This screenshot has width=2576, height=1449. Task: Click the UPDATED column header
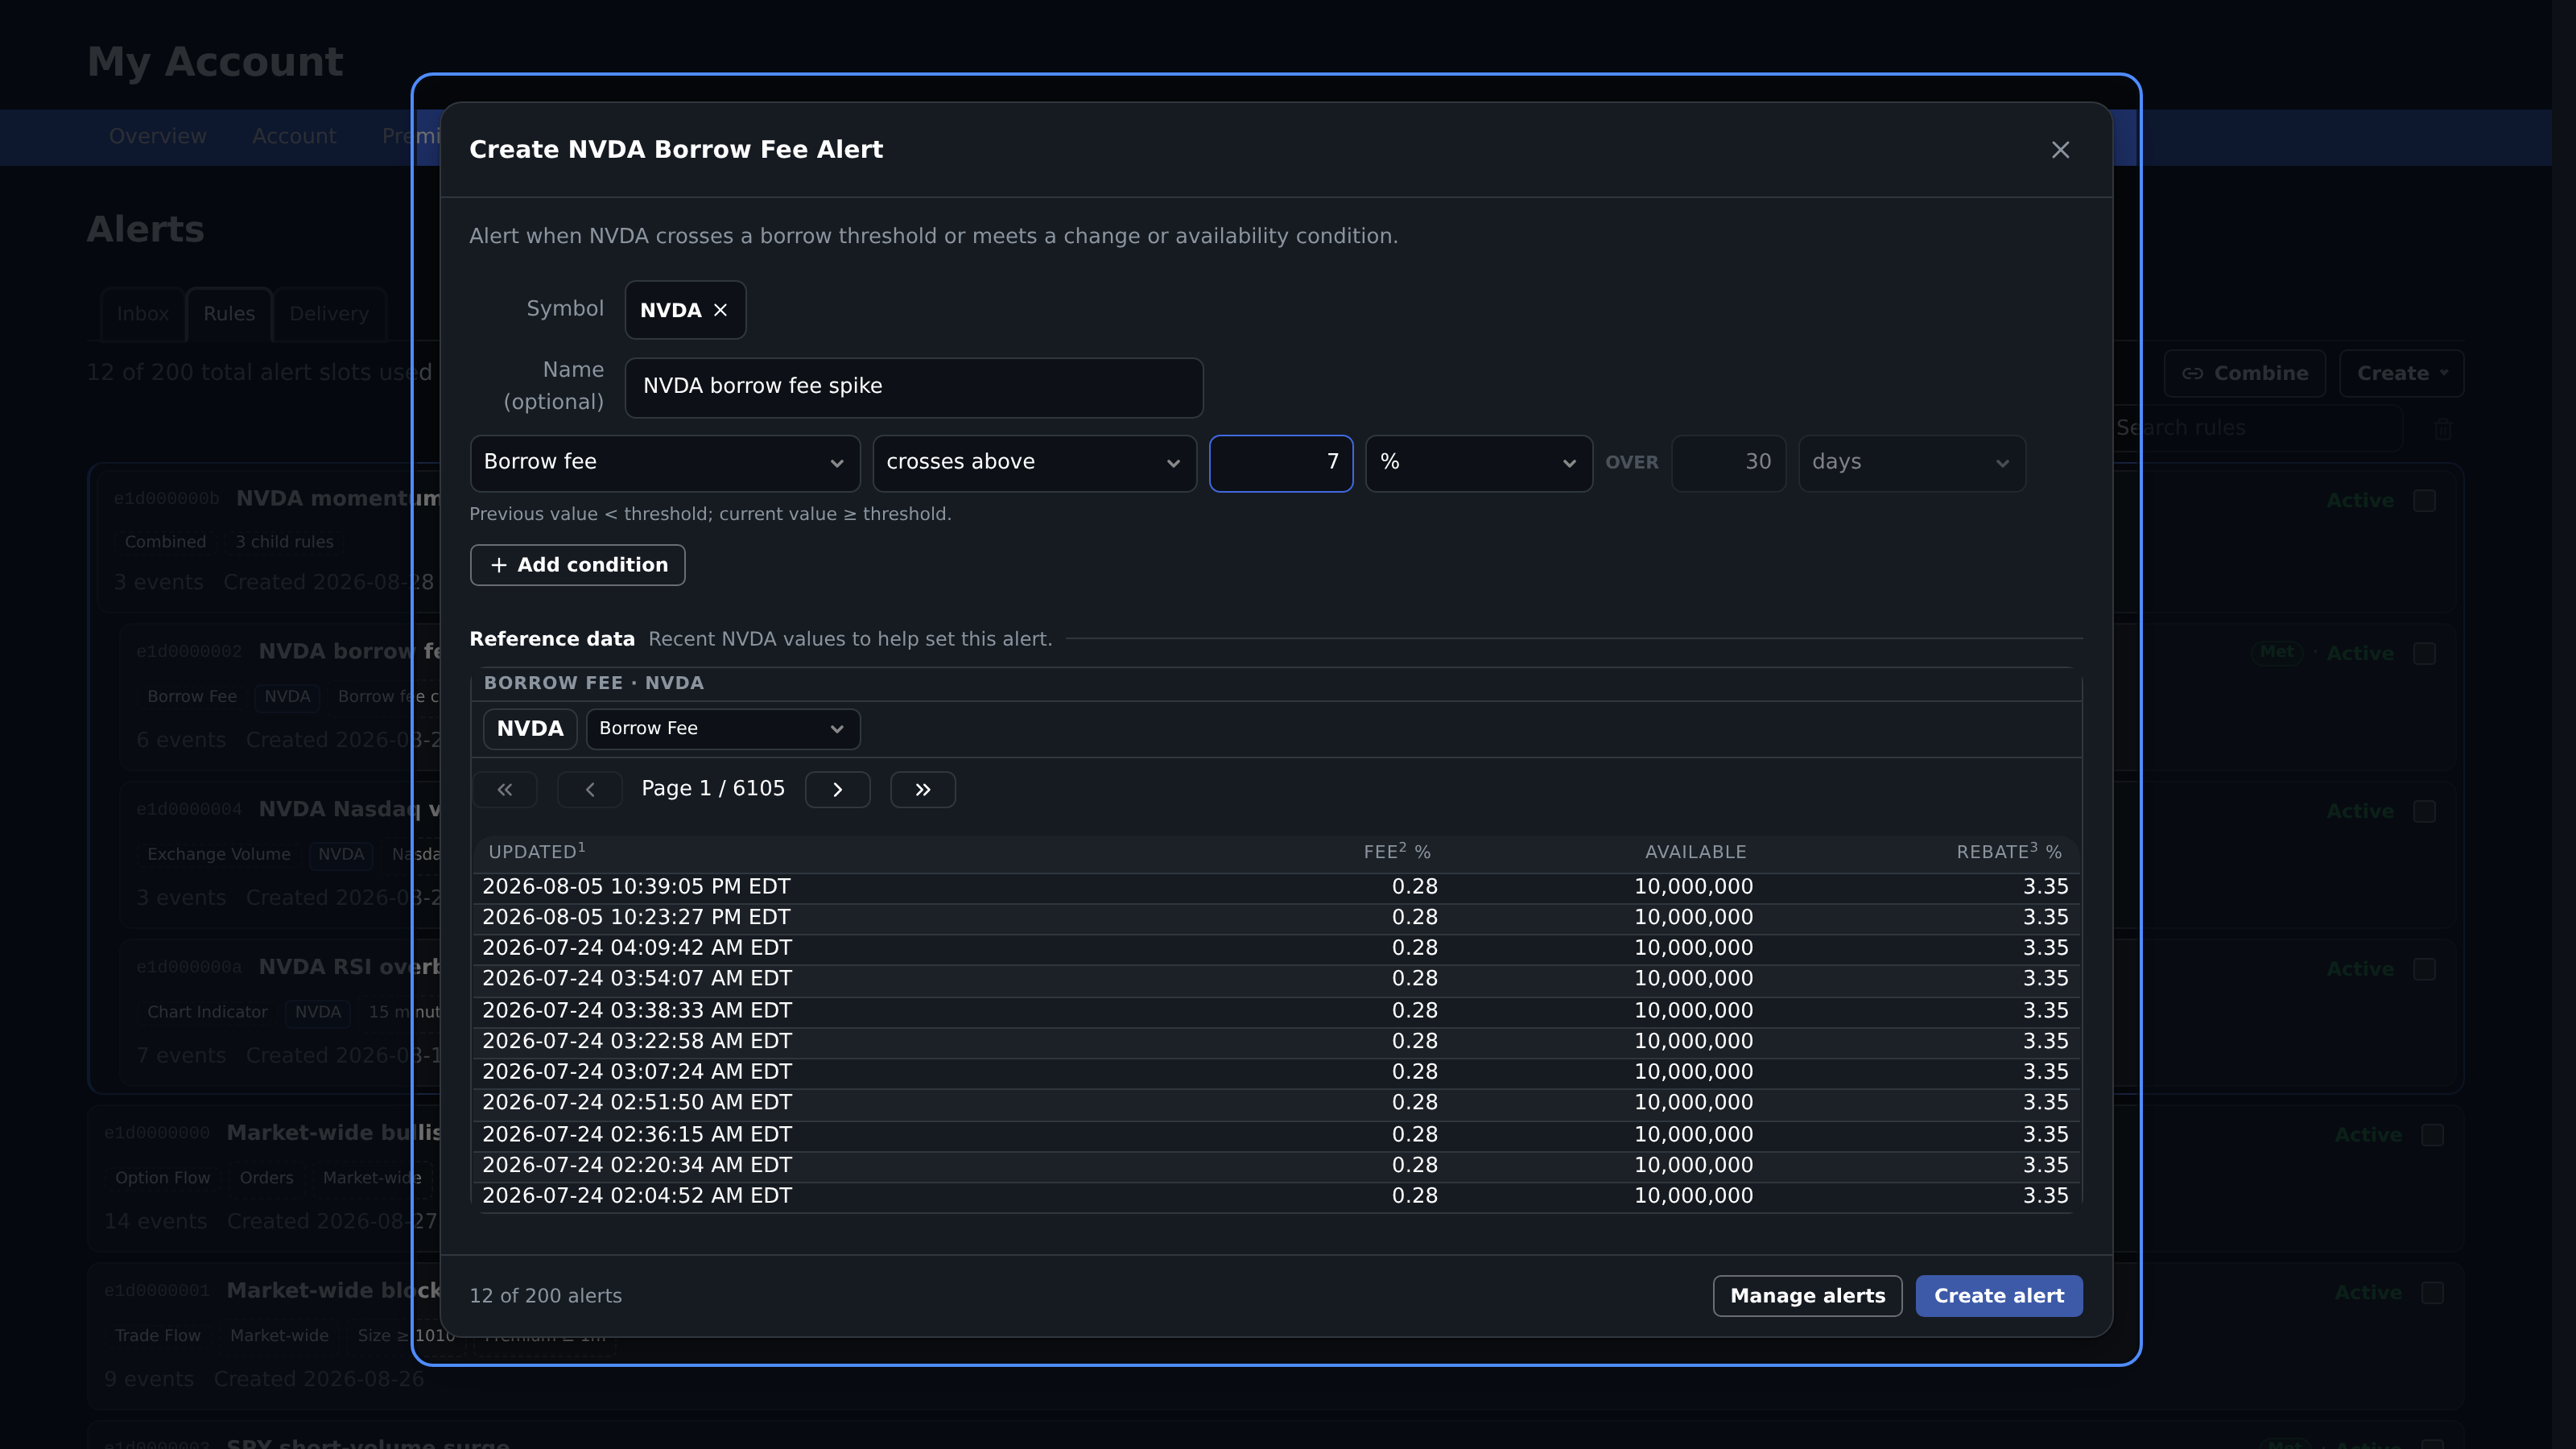(x=537, y=852)
